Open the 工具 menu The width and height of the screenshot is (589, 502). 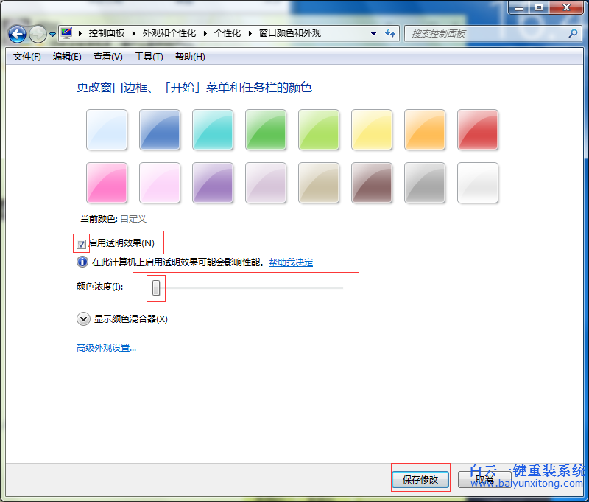pyautogui.click(x=147, y=56)
